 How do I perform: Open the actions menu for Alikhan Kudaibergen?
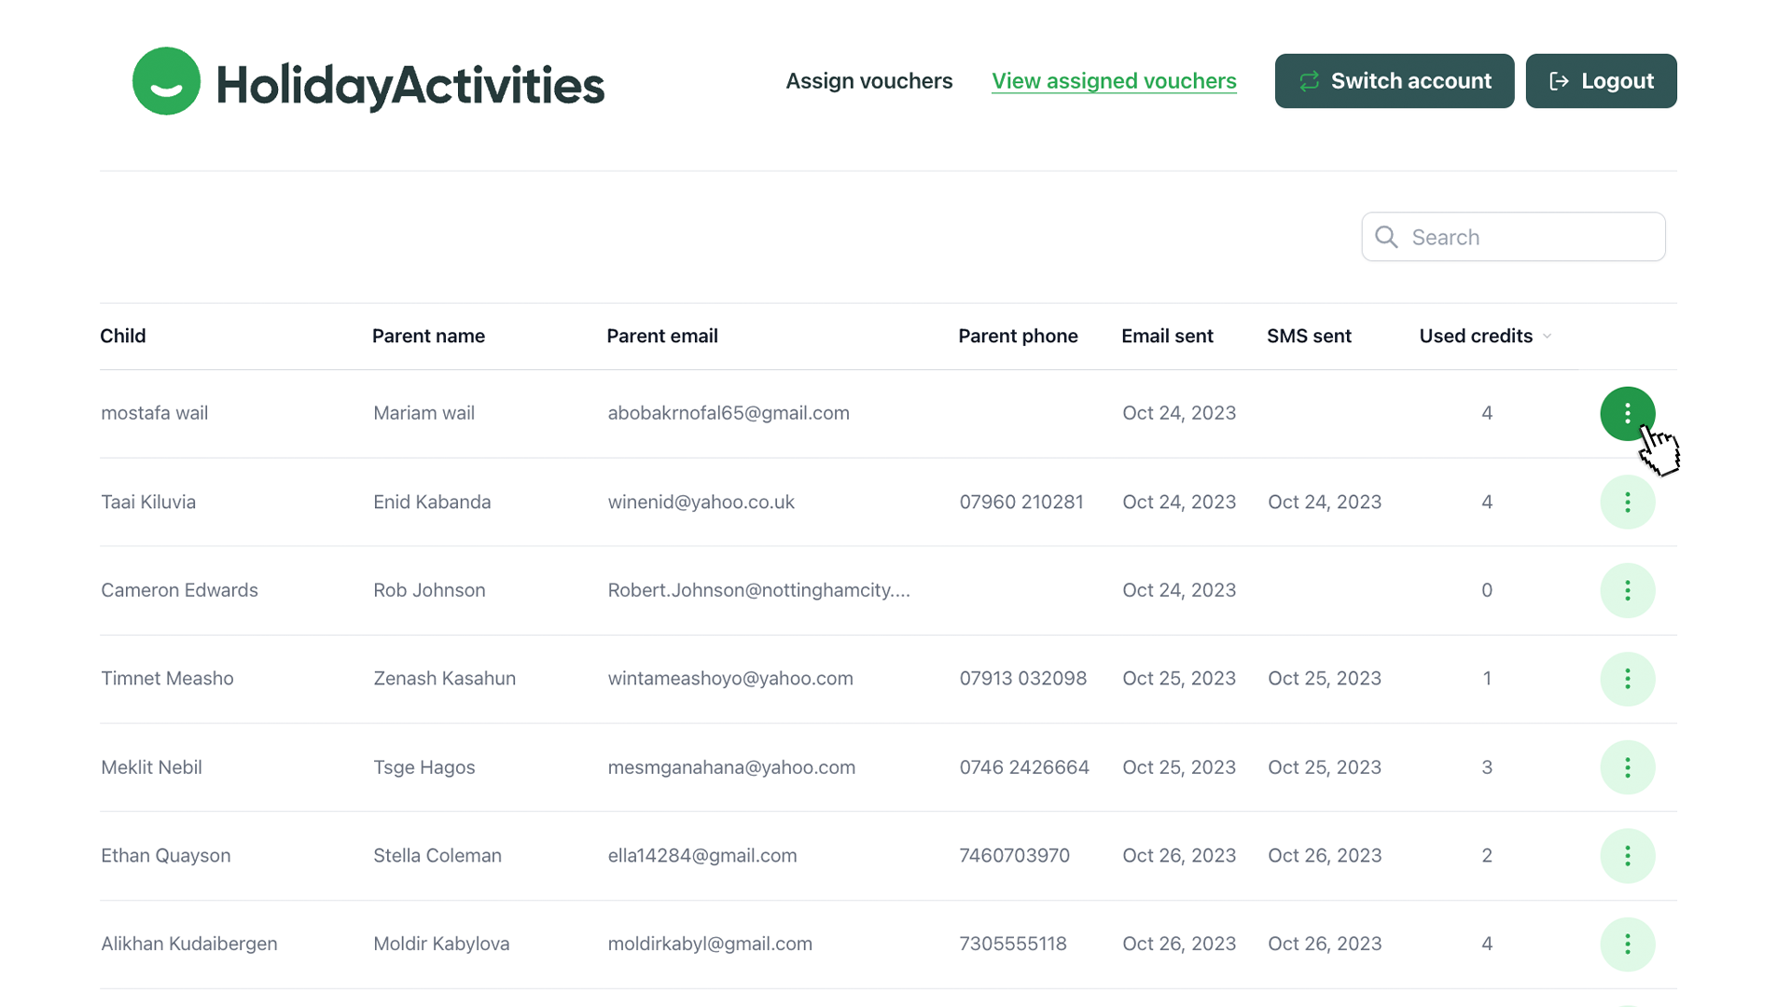(x=1627, y=944)
